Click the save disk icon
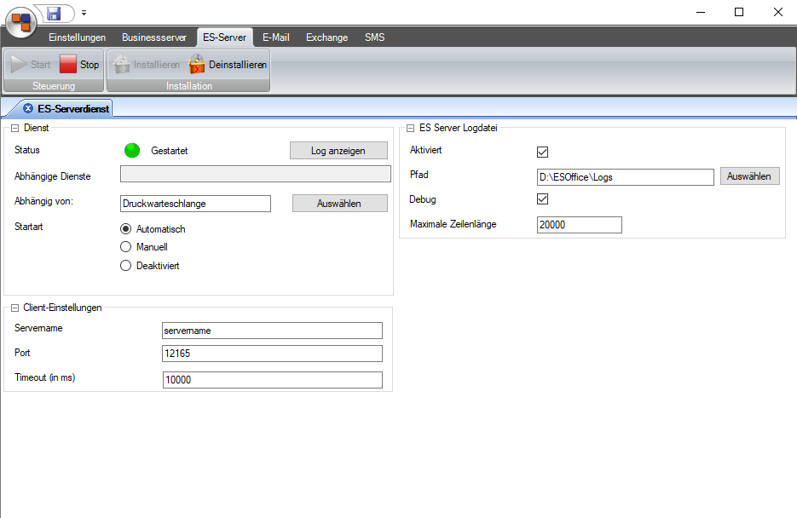 [54, 13]
